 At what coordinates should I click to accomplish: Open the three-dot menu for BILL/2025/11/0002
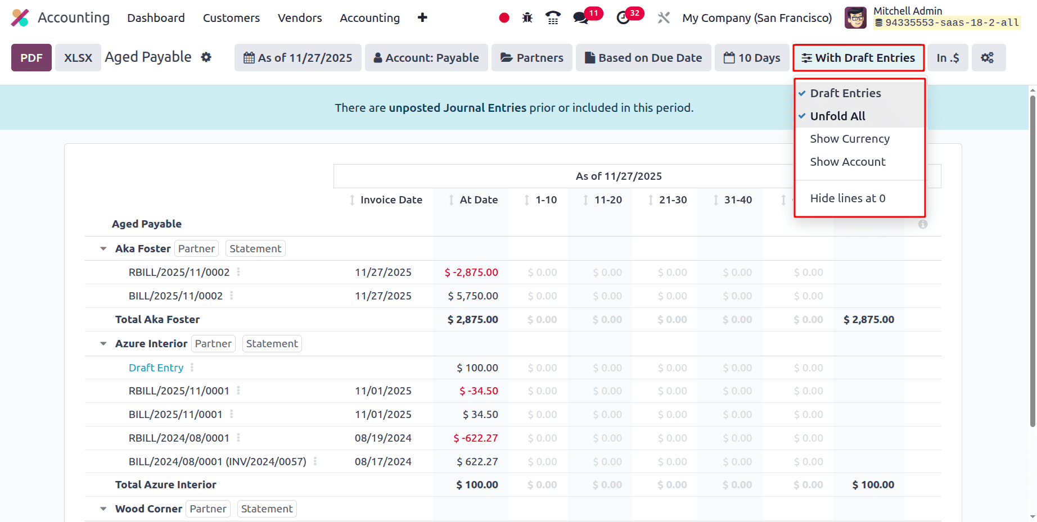pos(232,296)
